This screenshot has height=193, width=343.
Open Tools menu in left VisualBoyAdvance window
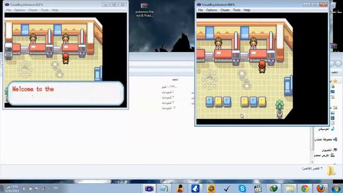tap(45, 10)
